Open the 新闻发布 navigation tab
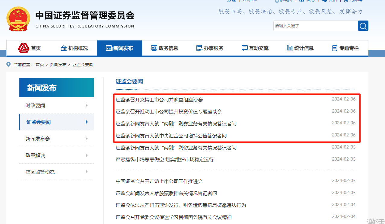Viewport: 385px width, 224px height. 119,48
